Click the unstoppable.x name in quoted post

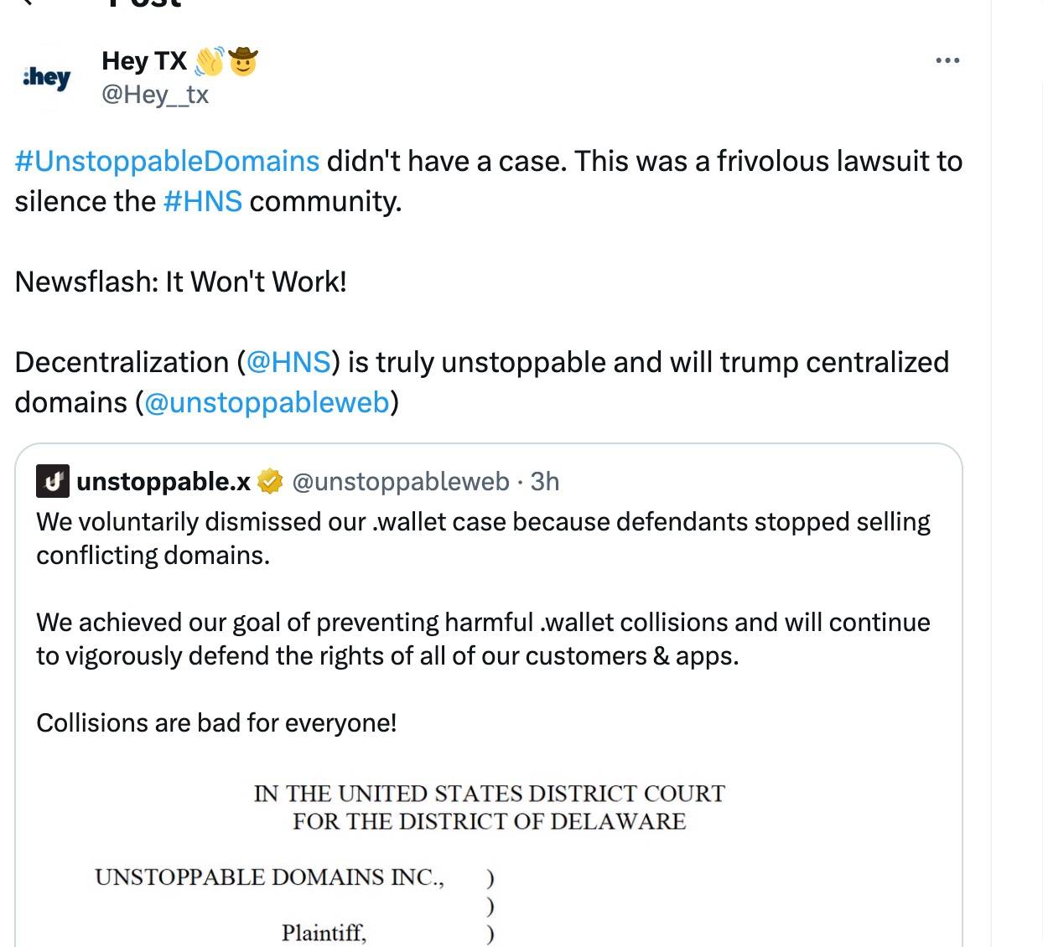(163, 482)
